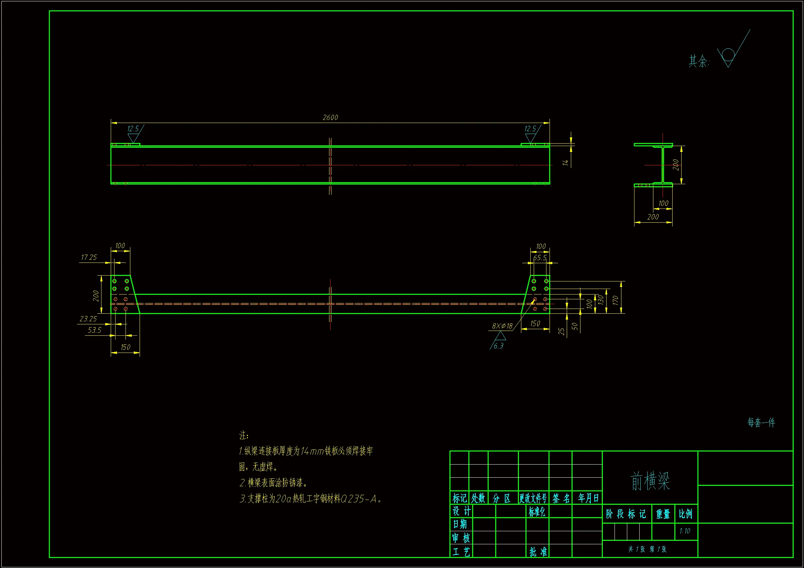Screen dimensions: 804x568
Task: Click the top-left bolt hole on left plate
Action: click(115, 281)
